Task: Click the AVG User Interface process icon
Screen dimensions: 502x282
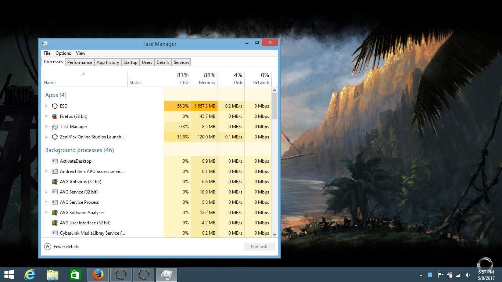Action: pos(54,223)
